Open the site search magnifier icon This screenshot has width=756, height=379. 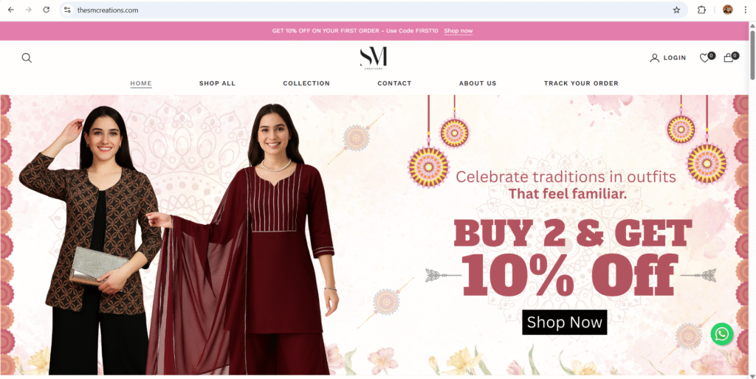[x=27, y=58]
